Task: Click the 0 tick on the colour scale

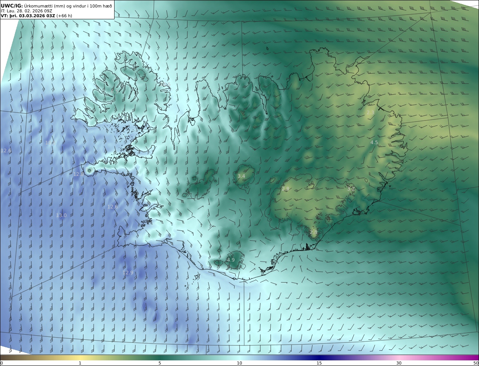Action: point(1,363)
